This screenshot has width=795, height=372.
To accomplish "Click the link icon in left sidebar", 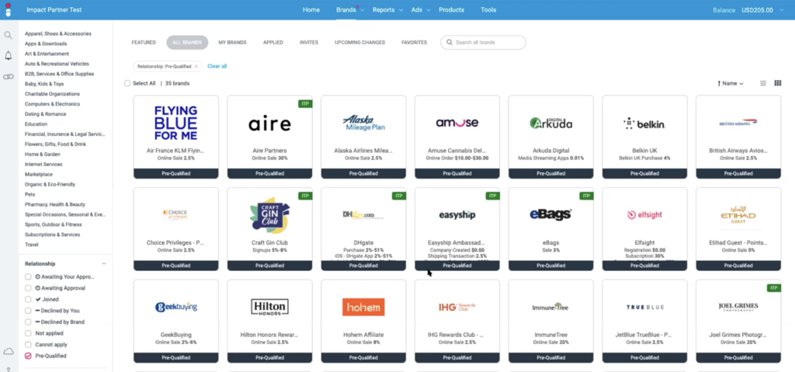I will [x=9, y=77].
